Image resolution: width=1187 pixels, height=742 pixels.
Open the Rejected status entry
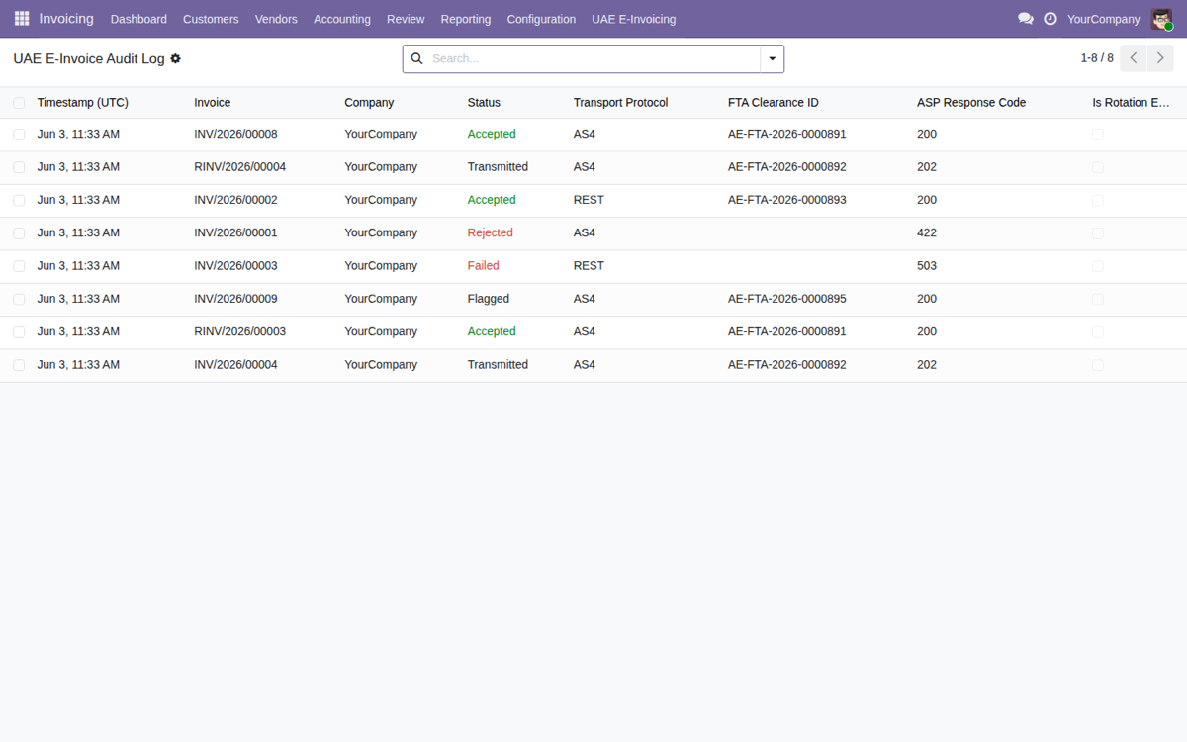pos(491,233)
